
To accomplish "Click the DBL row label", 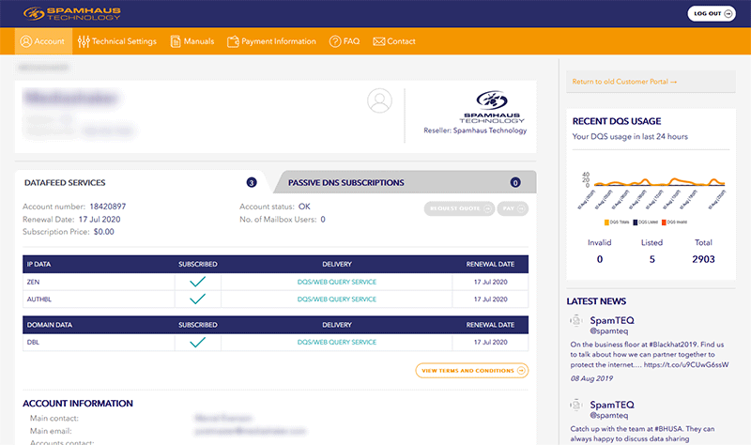I will pyautogui.click(x=33, y=343).
